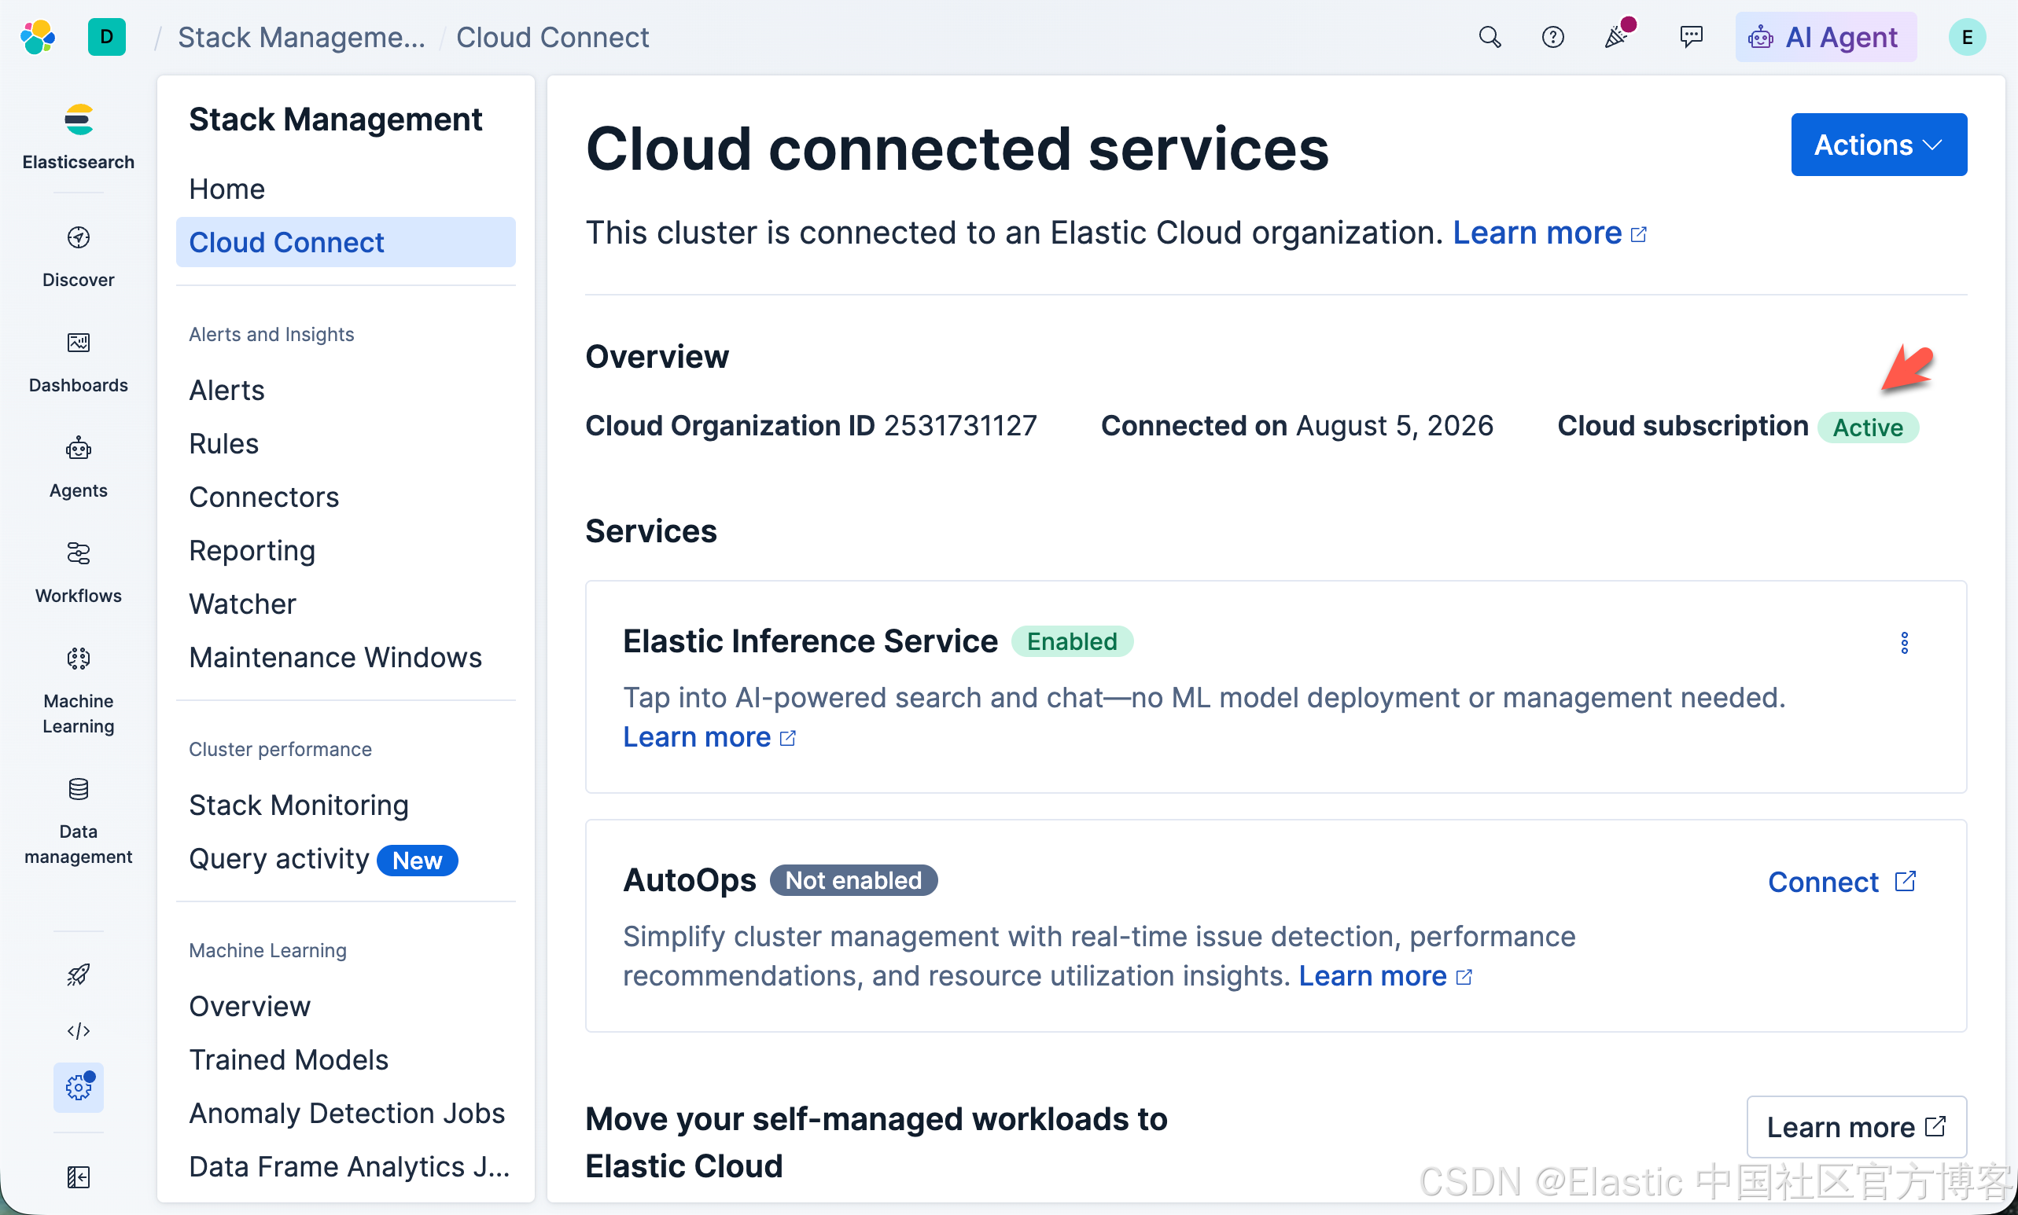Click the Not enabled badge on AutoOps
Viewport: 2018px width, 1215px height.
[x=853, y=880]
